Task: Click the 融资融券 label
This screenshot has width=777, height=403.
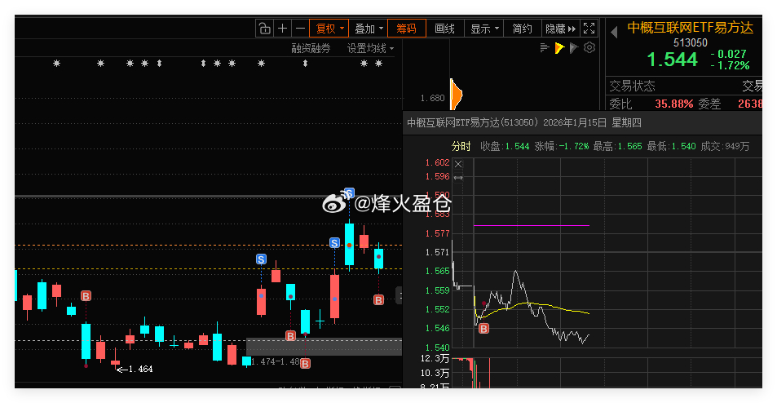Action: pos(311,48)
